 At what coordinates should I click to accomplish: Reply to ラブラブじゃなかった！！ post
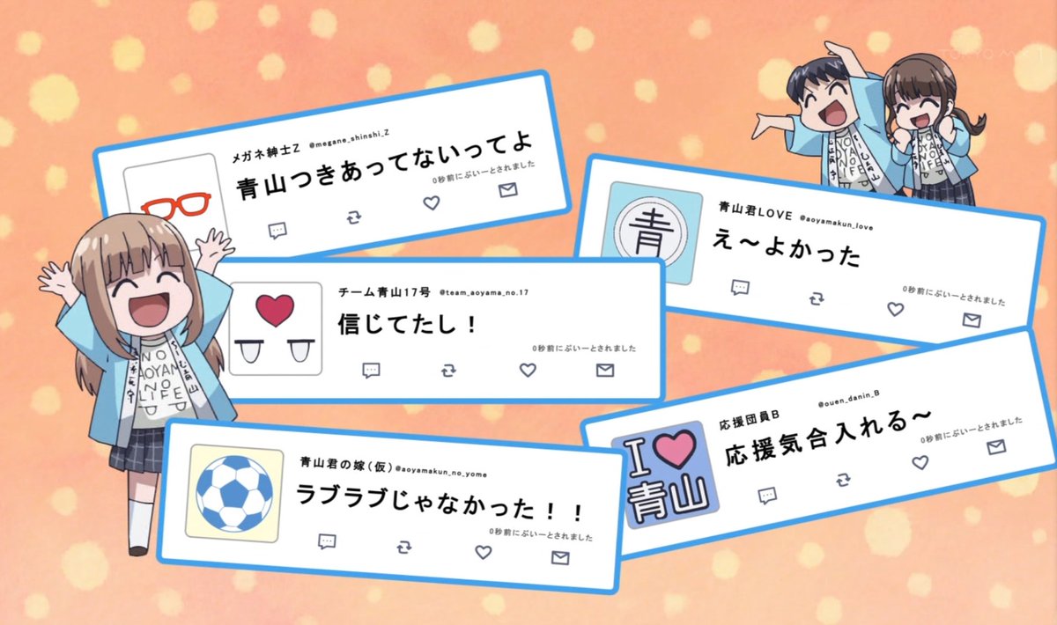327,541
